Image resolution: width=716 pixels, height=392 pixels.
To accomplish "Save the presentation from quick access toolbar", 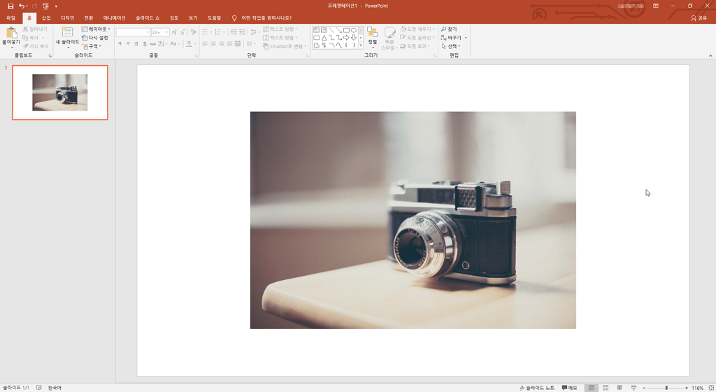I will pos(10,6).
